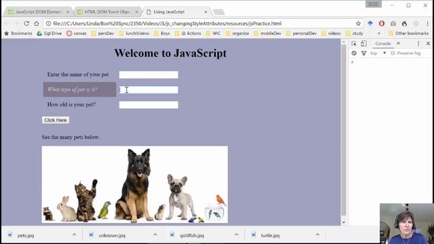Click the pets group image
Screen dimensions: 434x244
pos(134,184)
